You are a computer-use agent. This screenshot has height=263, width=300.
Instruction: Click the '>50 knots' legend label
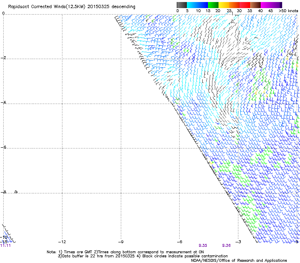coord(288,11)
